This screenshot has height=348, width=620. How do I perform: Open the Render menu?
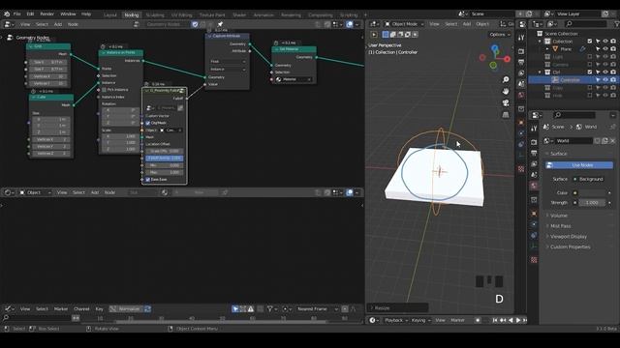pyautogui.click(x=47, y=14)
